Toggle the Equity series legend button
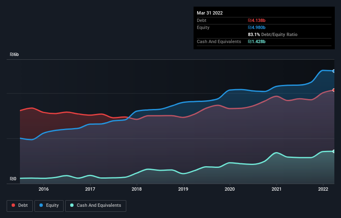 click(49, 206)
